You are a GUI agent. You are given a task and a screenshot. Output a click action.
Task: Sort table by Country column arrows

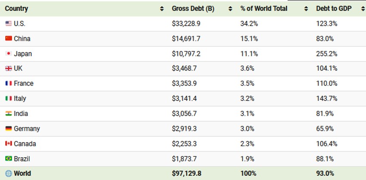click(162, 9)
